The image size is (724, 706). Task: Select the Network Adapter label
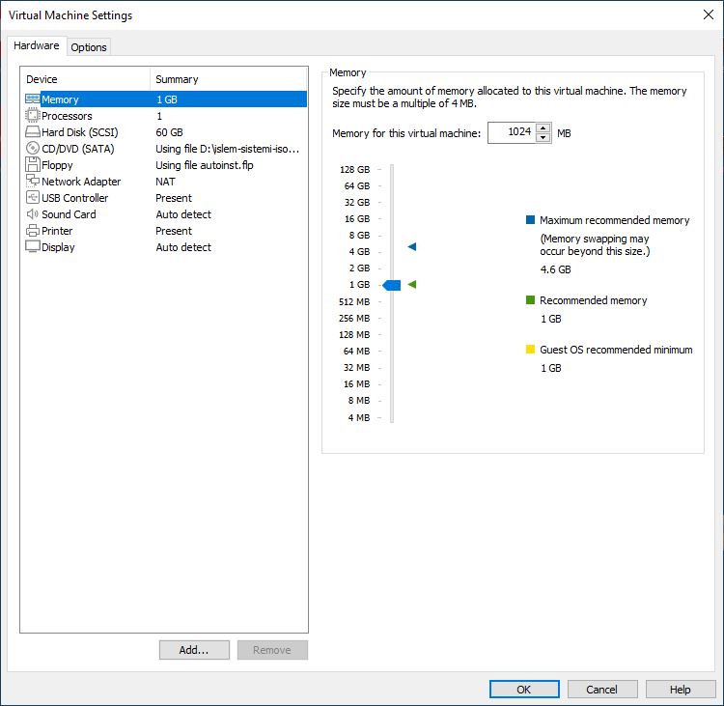coord(81,182)
